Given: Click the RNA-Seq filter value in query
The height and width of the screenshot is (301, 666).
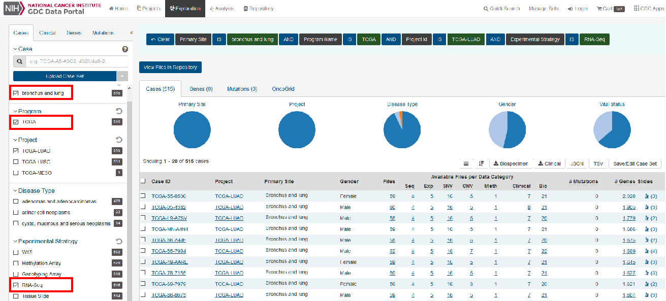Looking at the screenshot, I should [x=594, y=40].
